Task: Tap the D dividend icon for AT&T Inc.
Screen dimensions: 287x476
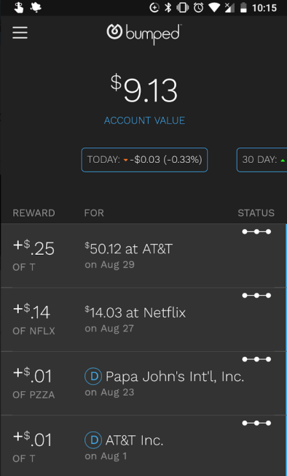Action: click(93, 440)
